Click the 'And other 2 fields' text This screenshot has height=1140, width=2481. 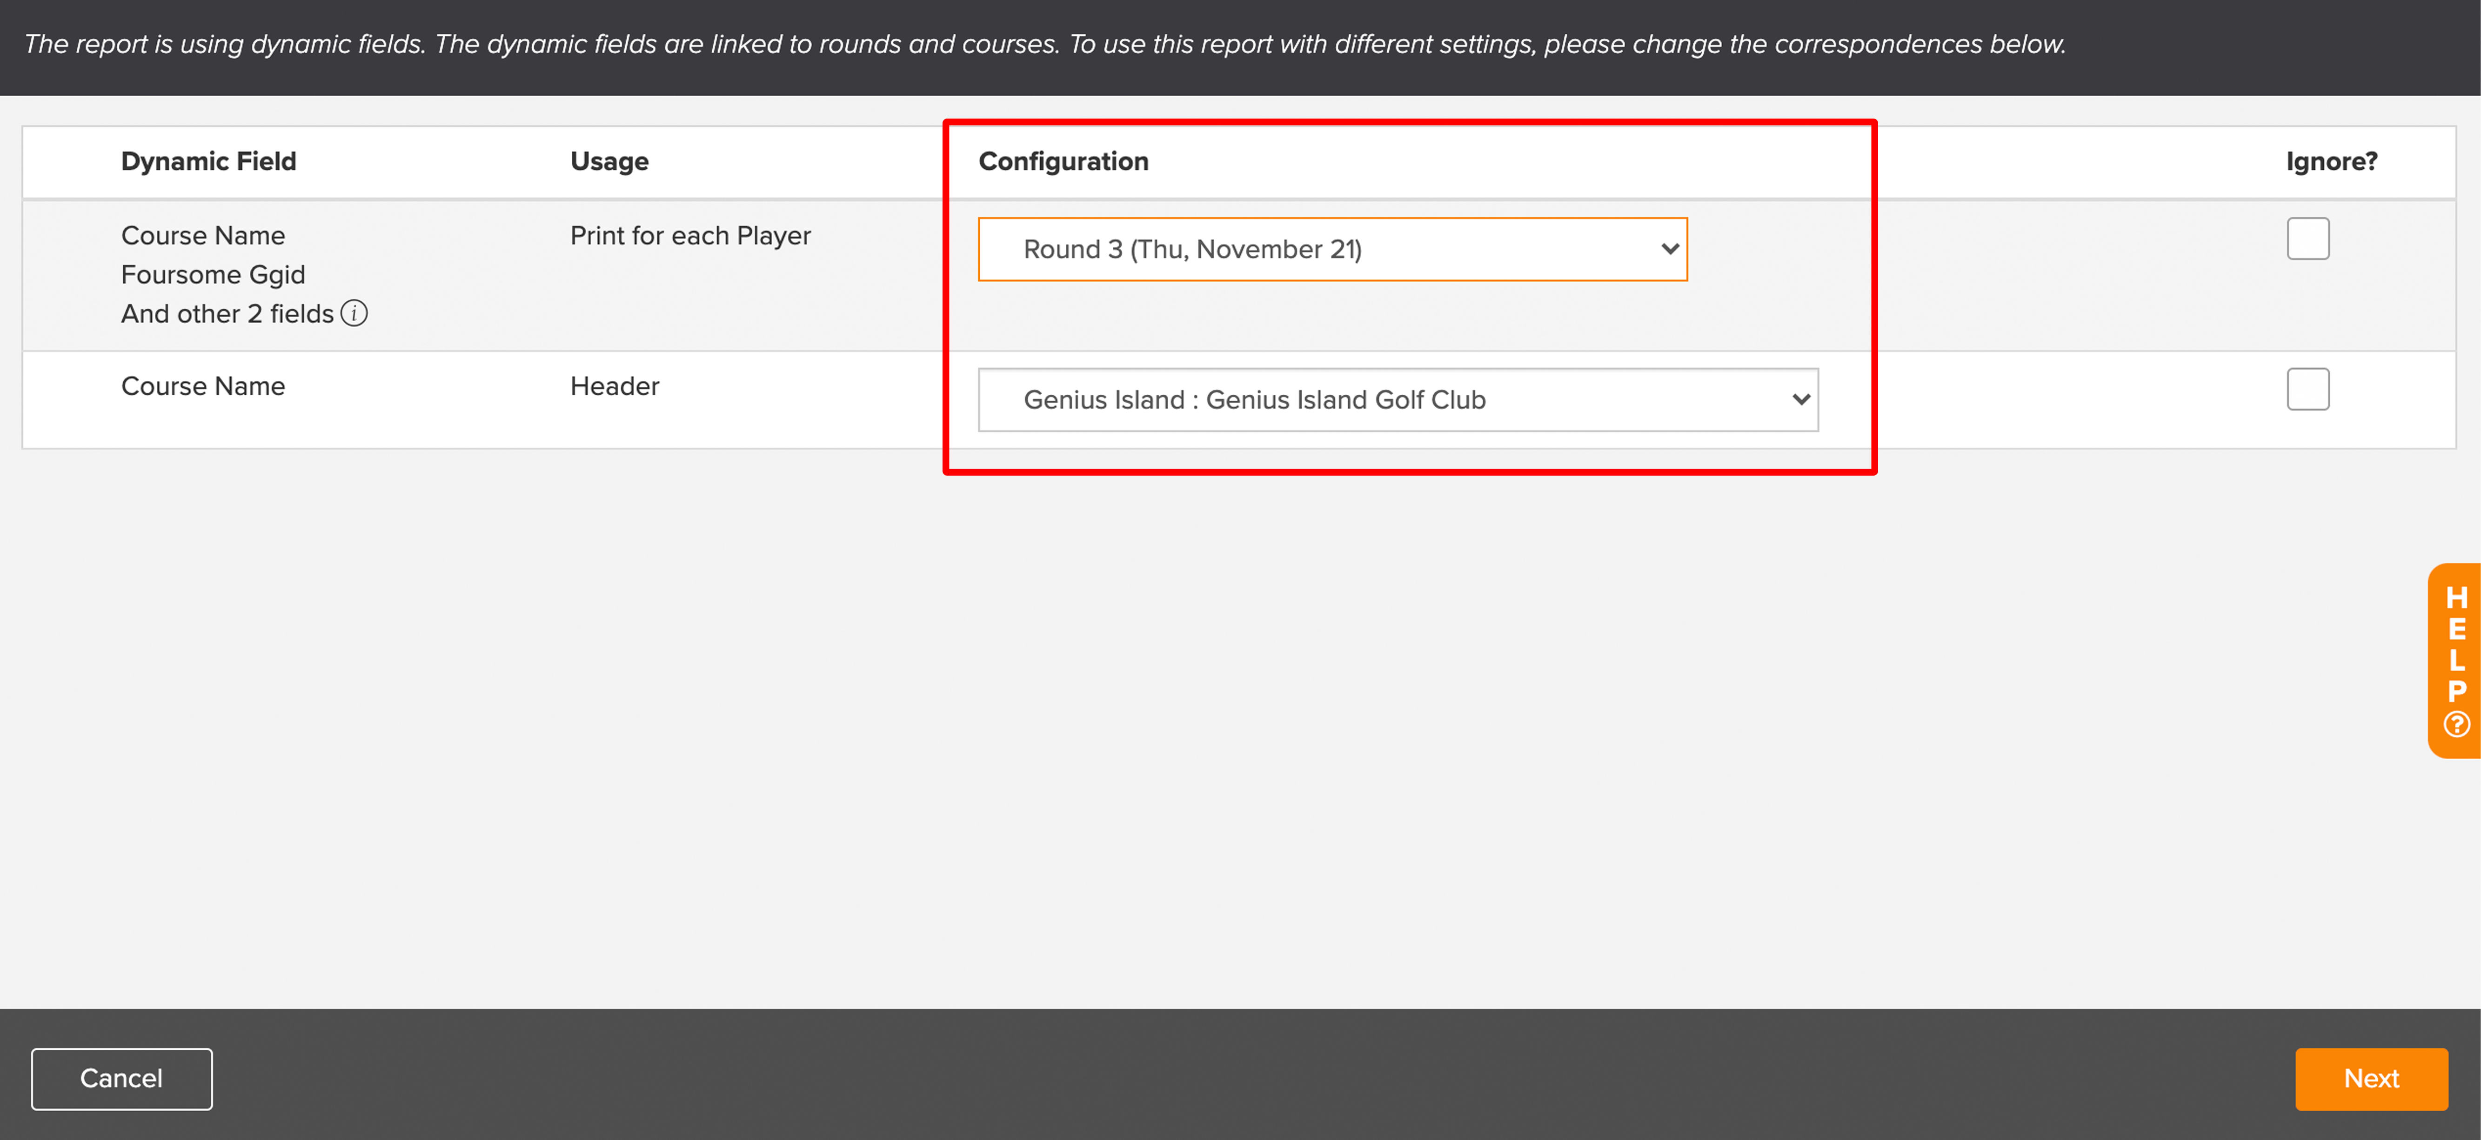[x=227, y=314]
